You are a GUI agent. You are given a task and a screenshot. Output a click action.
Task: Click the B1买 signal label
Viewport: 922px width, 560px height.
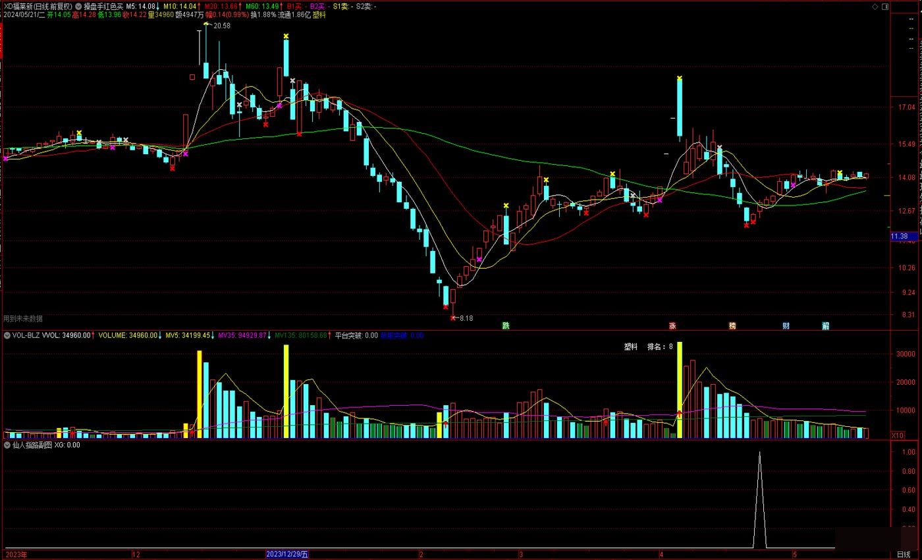(x=296, y=7)
